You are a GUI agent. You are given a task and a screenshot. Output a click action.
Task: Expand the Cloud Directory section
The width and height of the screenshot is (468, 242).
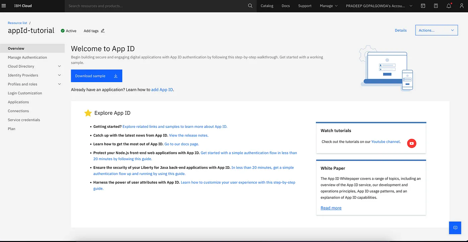59,66
